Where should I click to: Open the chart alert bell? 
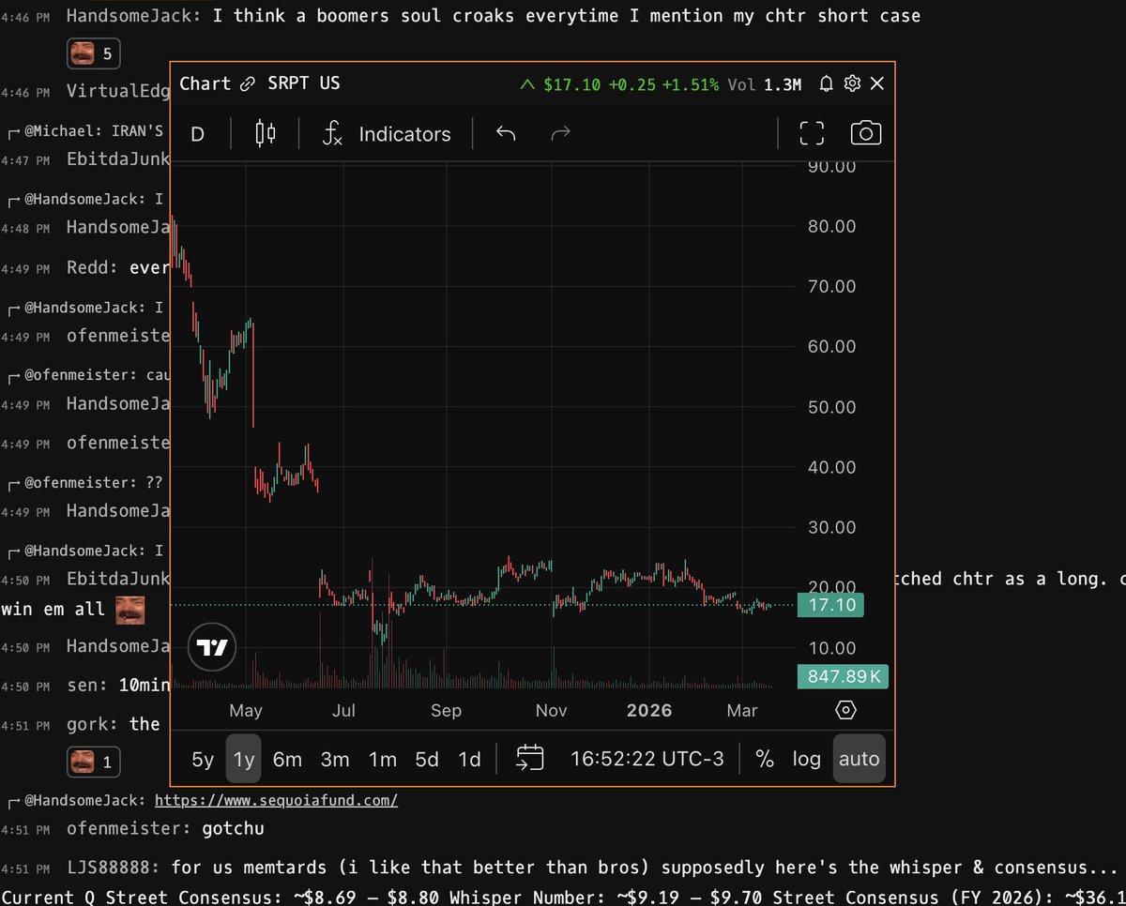826,83
